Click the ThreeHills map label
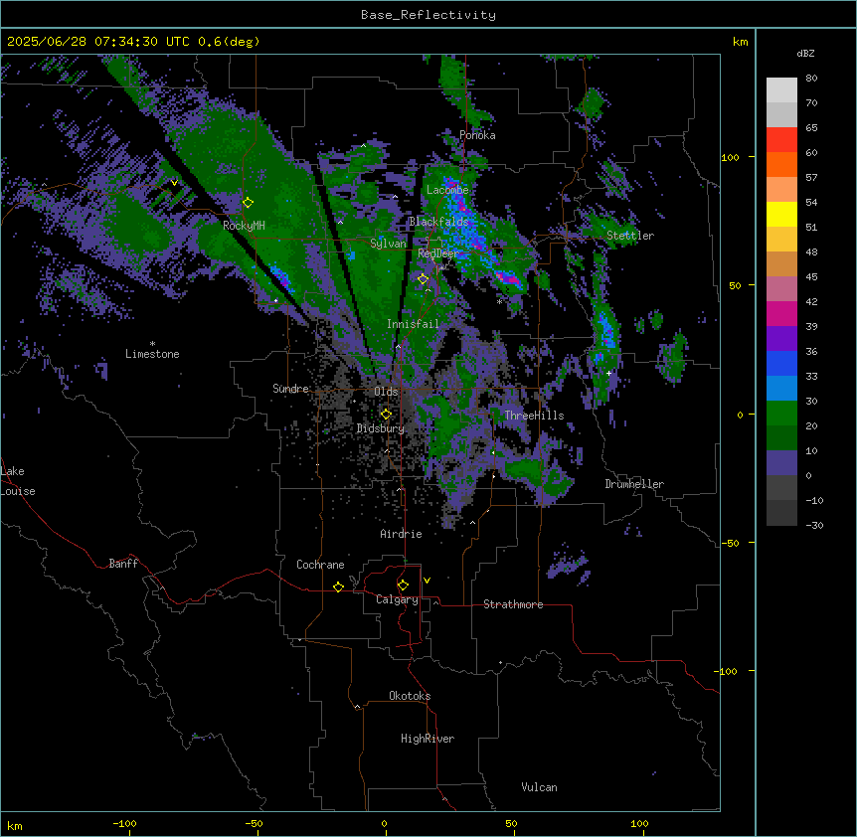The height and width of the screenshot is (837, 857). coord(534,416)
